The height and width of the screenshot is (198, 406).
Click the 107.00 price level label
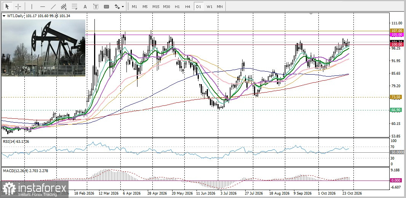click(x=397, y=31)
